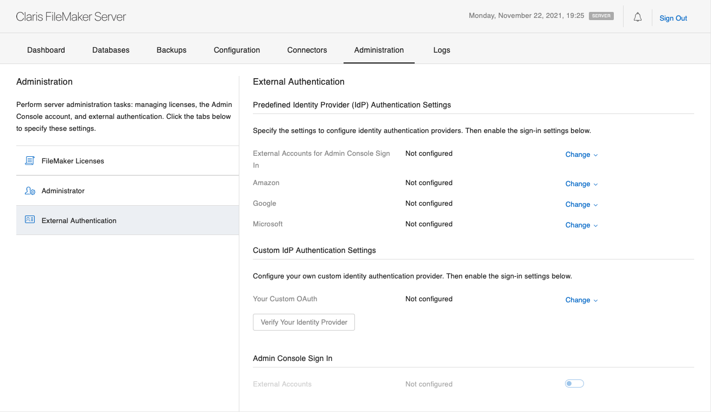Open the Configuration tab
Image resolution: width=711 pixels, height=412 pixels.
click(237, 50)
